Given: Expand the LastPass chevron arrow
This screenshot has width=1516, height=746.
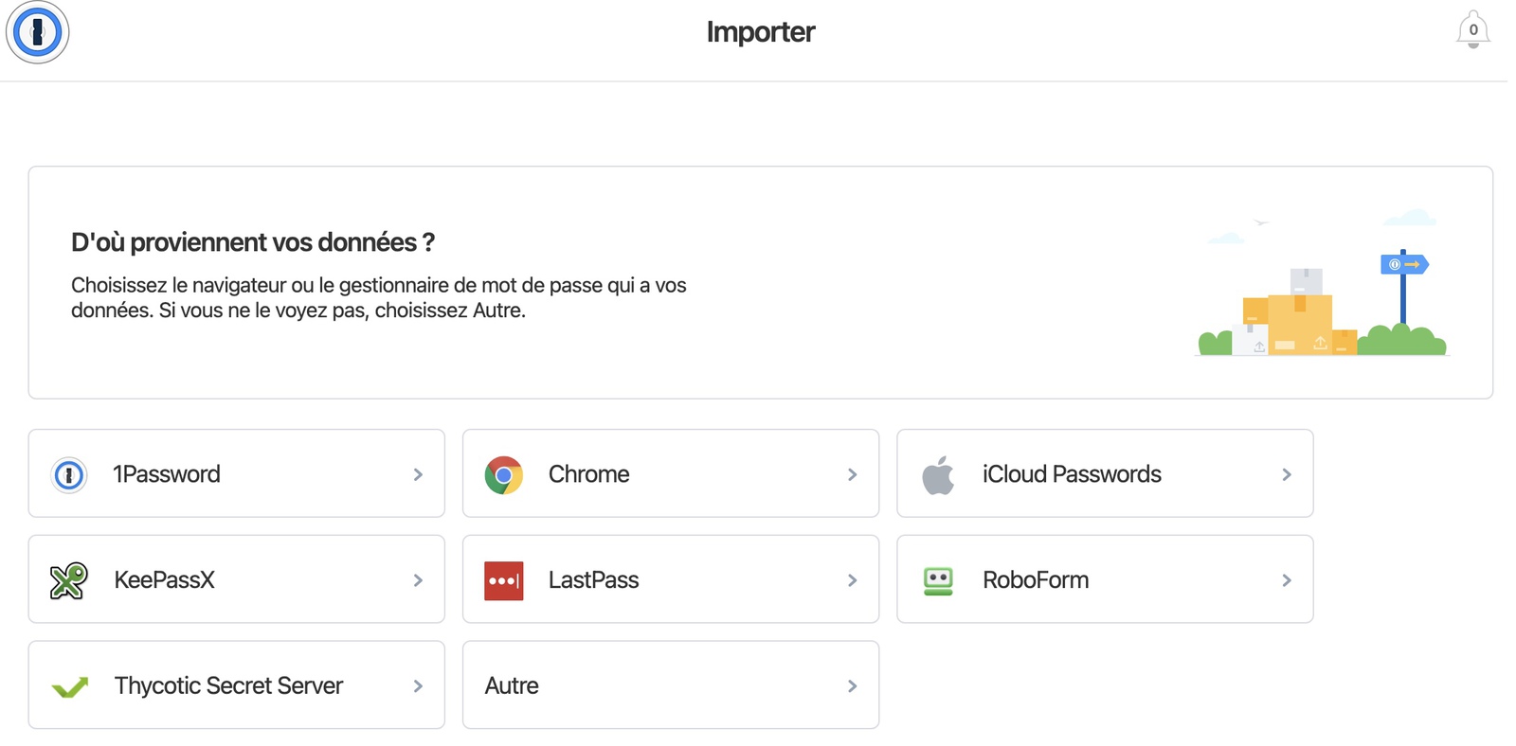Looking at the screenshot, I should (852, 580).
